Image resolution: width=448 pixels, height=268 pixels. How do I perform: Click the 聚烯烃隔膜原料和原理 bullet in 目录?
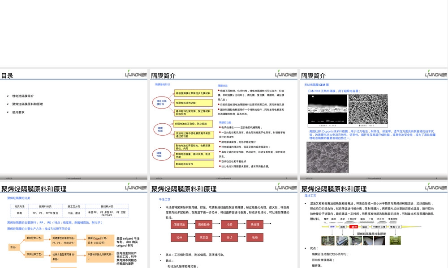27,104
